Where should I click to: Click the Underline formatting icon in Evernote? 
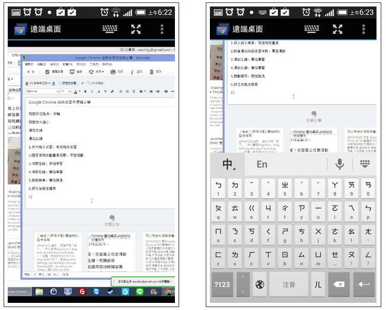click(98, 91)
